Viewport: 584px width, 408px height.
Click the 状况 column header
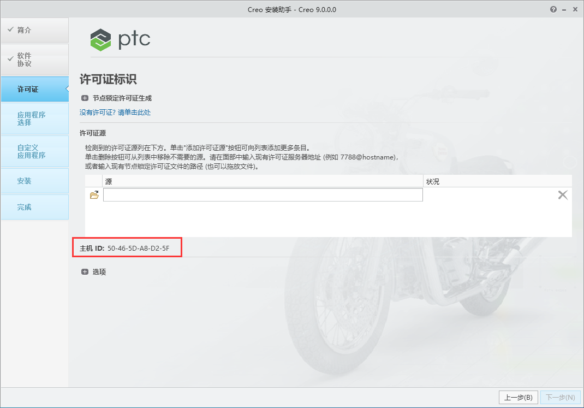point(498,181)
